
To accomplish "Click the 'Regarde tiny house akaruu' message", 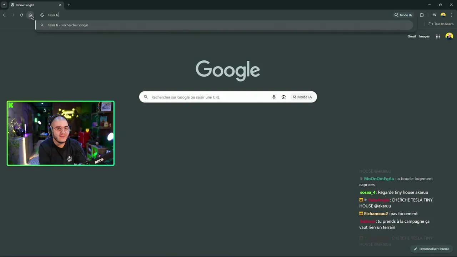I will (x=403, y=192).
